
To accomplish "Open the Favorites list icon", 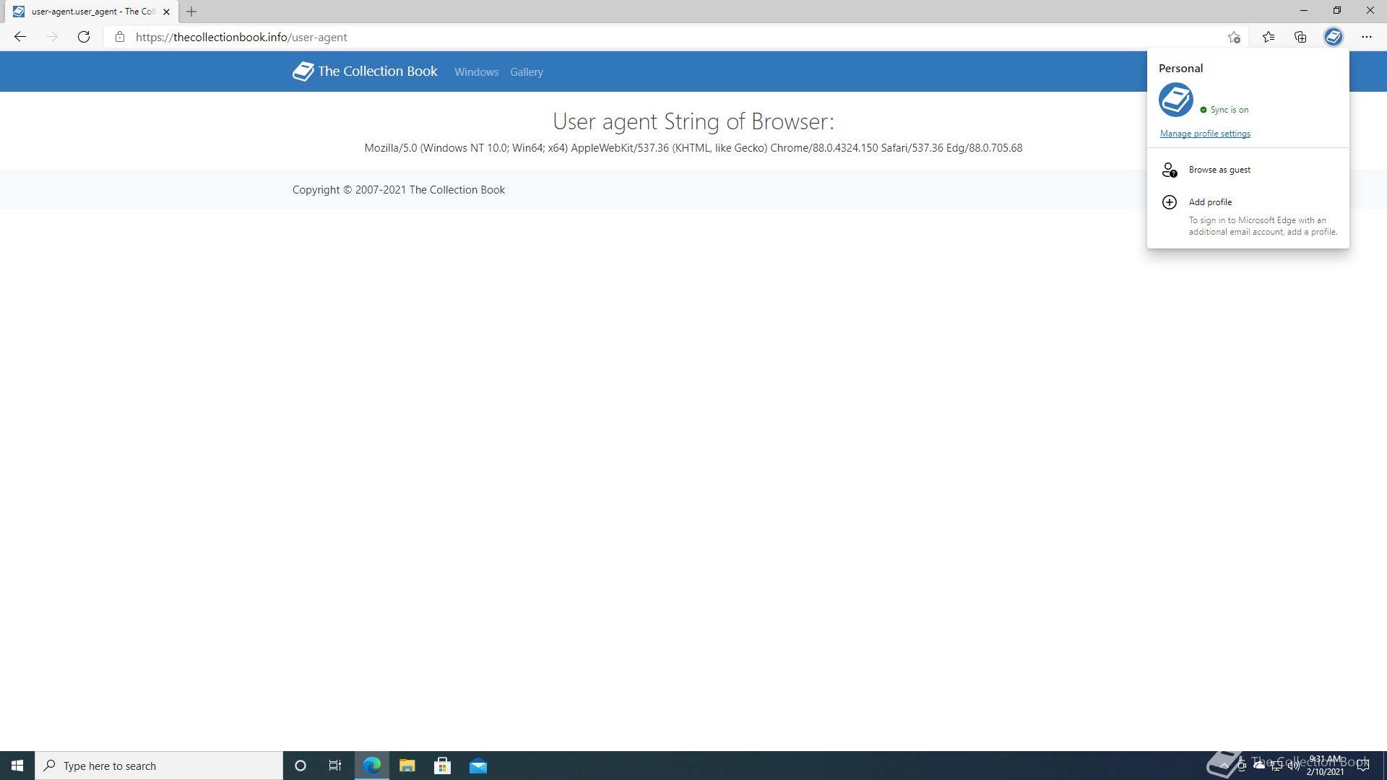I will coord(1269,37).
